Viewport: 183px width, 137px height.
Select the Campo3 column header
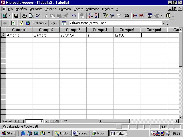tap(73, 30)
